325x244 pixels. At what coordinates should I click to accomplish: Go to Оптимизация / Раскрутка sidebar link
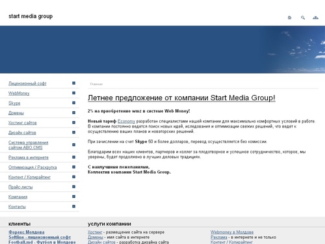[x=32, y=167]
